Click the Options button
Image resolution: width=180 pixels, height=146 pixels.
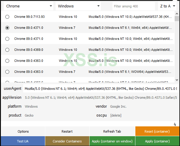(x=23, y=131)
